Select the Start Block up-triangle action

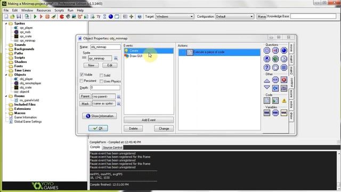[267, 81]
